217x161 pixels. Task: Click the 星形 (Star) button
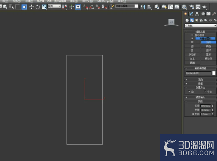(209, 55)
